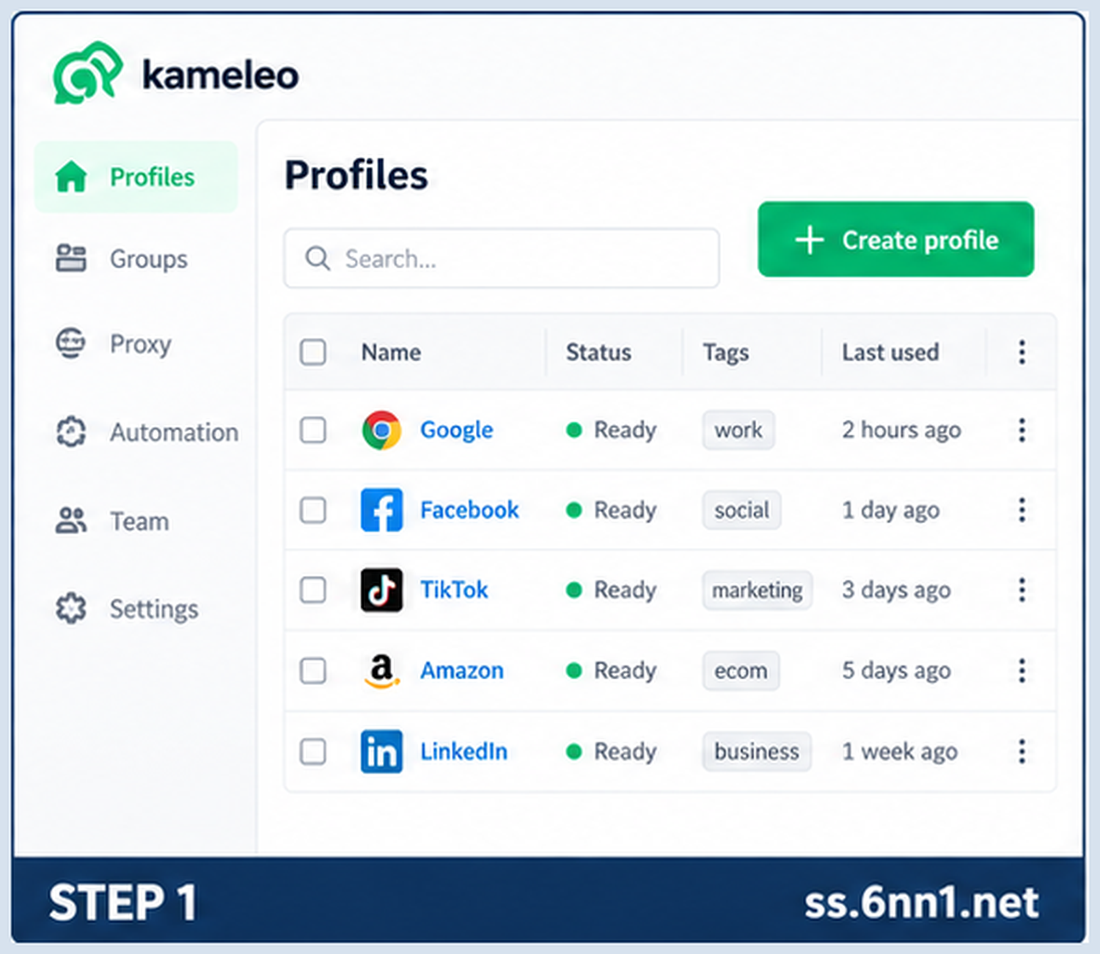
Task: Check the Facebook profile checkbox
Action: click(x=313, y=510)
